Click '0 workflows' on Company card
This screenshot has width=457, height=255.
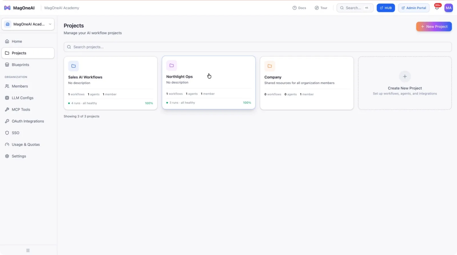[273, 94]
